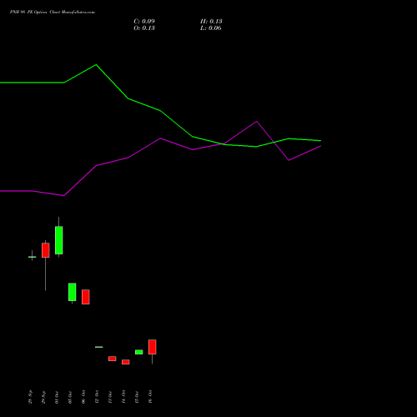Click the '16 Oct' date axis label
Screen dimensions: 417x417
point(150,397)
